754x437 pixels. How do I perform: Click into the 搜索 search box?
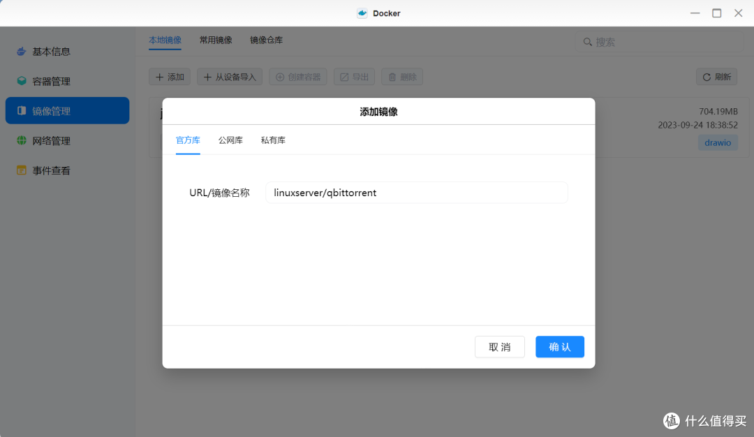pos(660,42)
